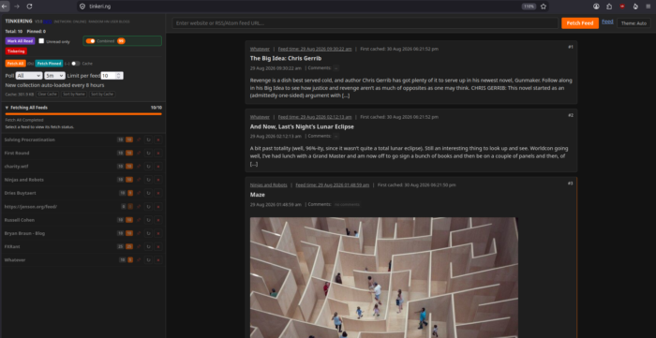Screen dimensions: 656x338
Task: Turn off the Combined toggle
Action: [90, 41]
